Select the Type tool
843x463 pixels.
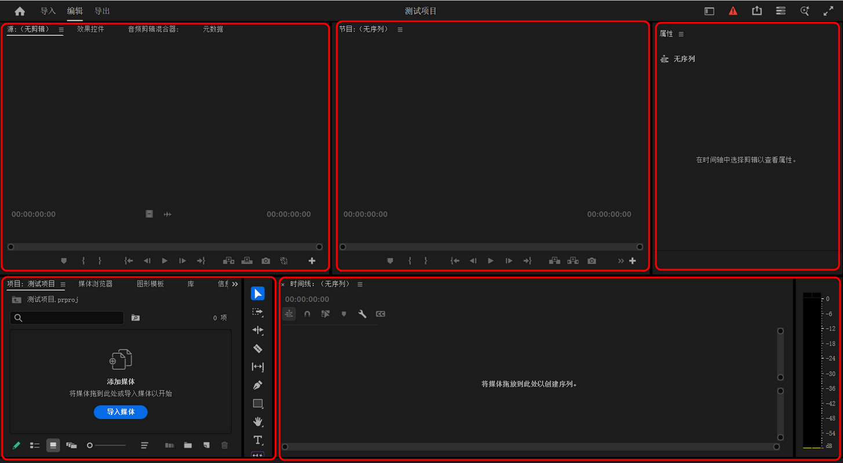[x=258, y=440]
